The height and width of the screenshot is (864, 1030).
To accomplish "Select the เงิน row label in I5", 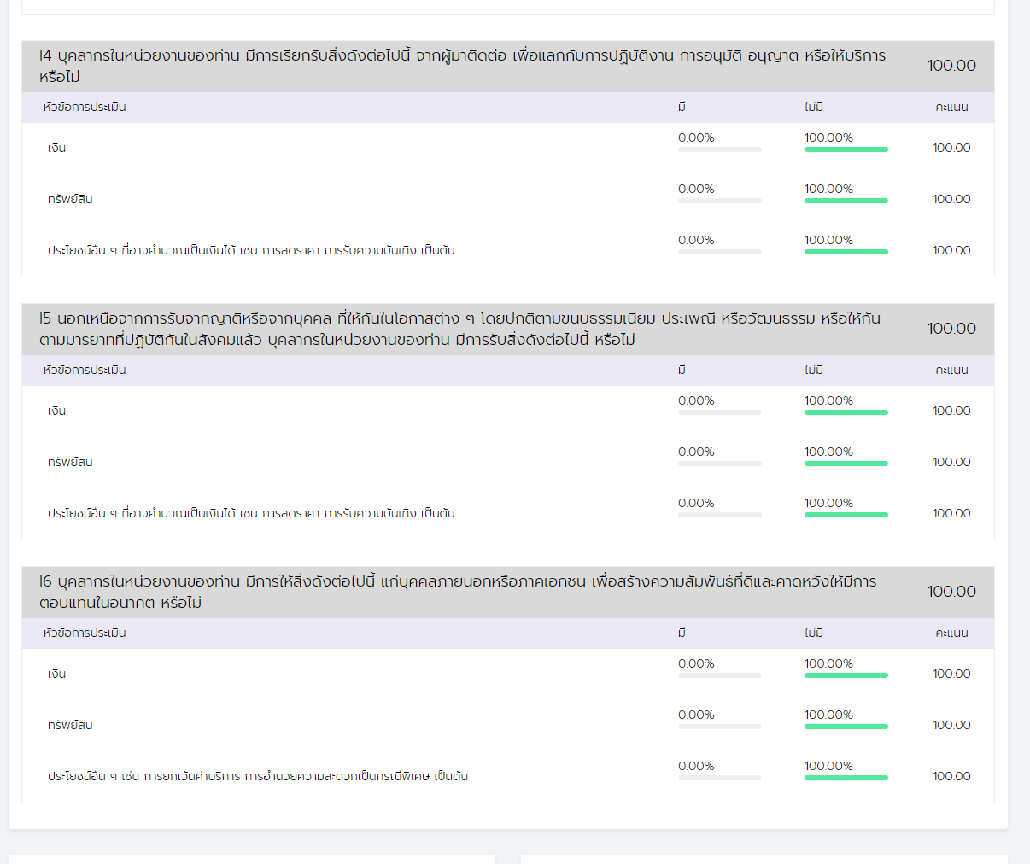I will pos(57,412).
